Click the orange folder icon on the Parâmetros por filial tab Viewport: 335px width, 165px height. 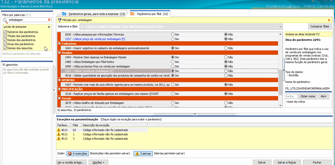[x=132, y=14]
